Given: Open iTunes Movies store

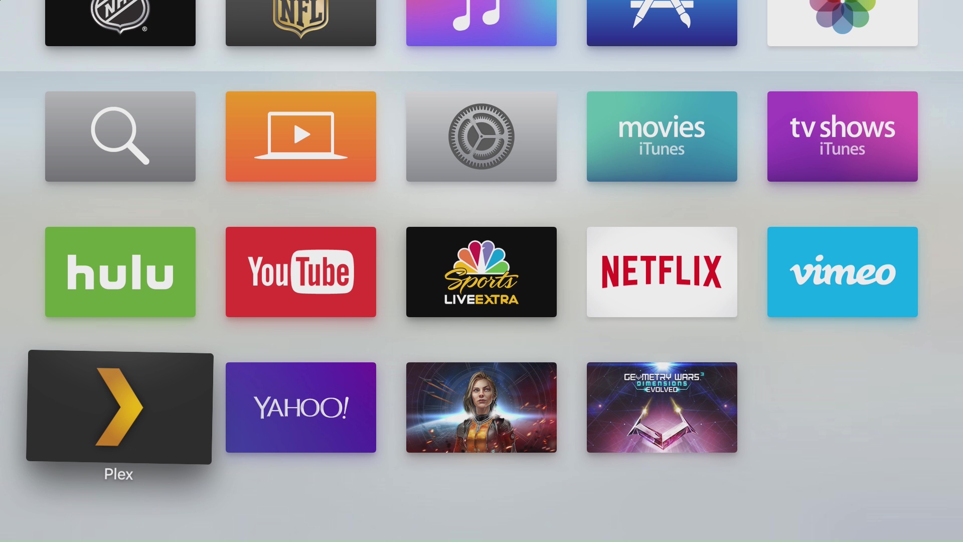Looking at the screenshot, I should pyautogui.click(x=661, y=137).
